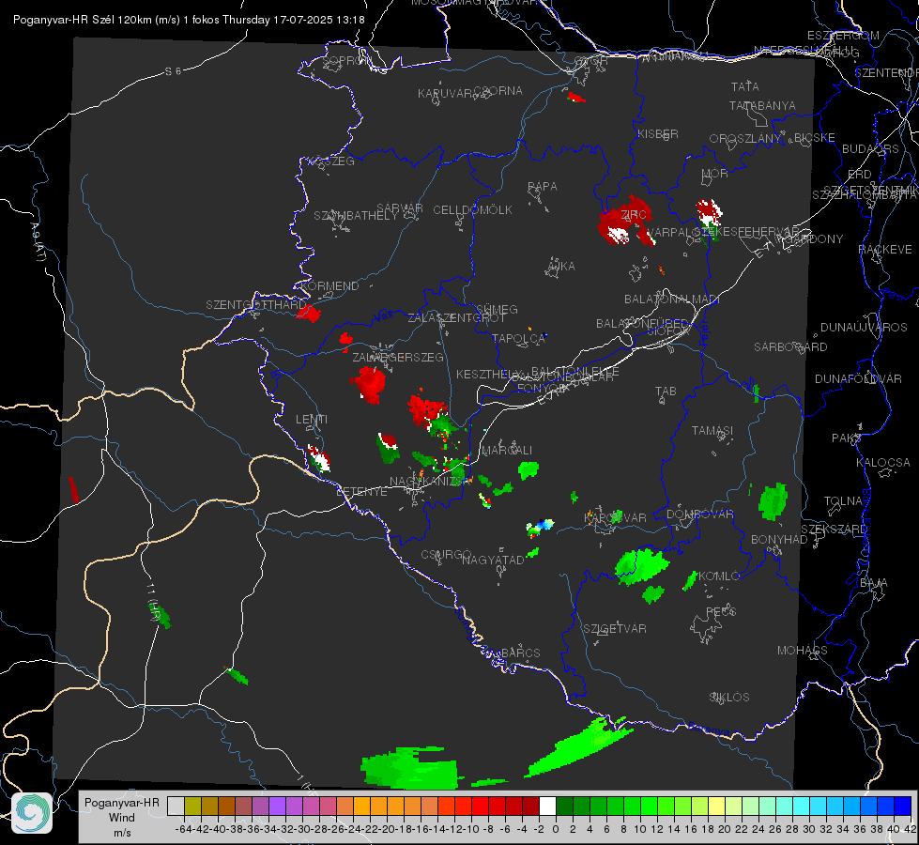
Task: Select the TATABANYA city label
Action: [762, 105]
